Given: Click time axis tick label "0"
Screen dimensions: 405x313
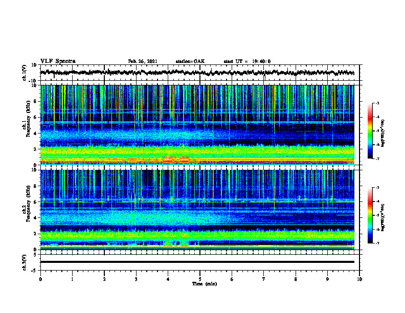Looking at the screenshot, I should (40, 279).
